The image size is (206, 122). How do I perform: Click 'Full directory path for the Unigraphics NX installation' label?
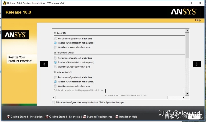point(79,90)
